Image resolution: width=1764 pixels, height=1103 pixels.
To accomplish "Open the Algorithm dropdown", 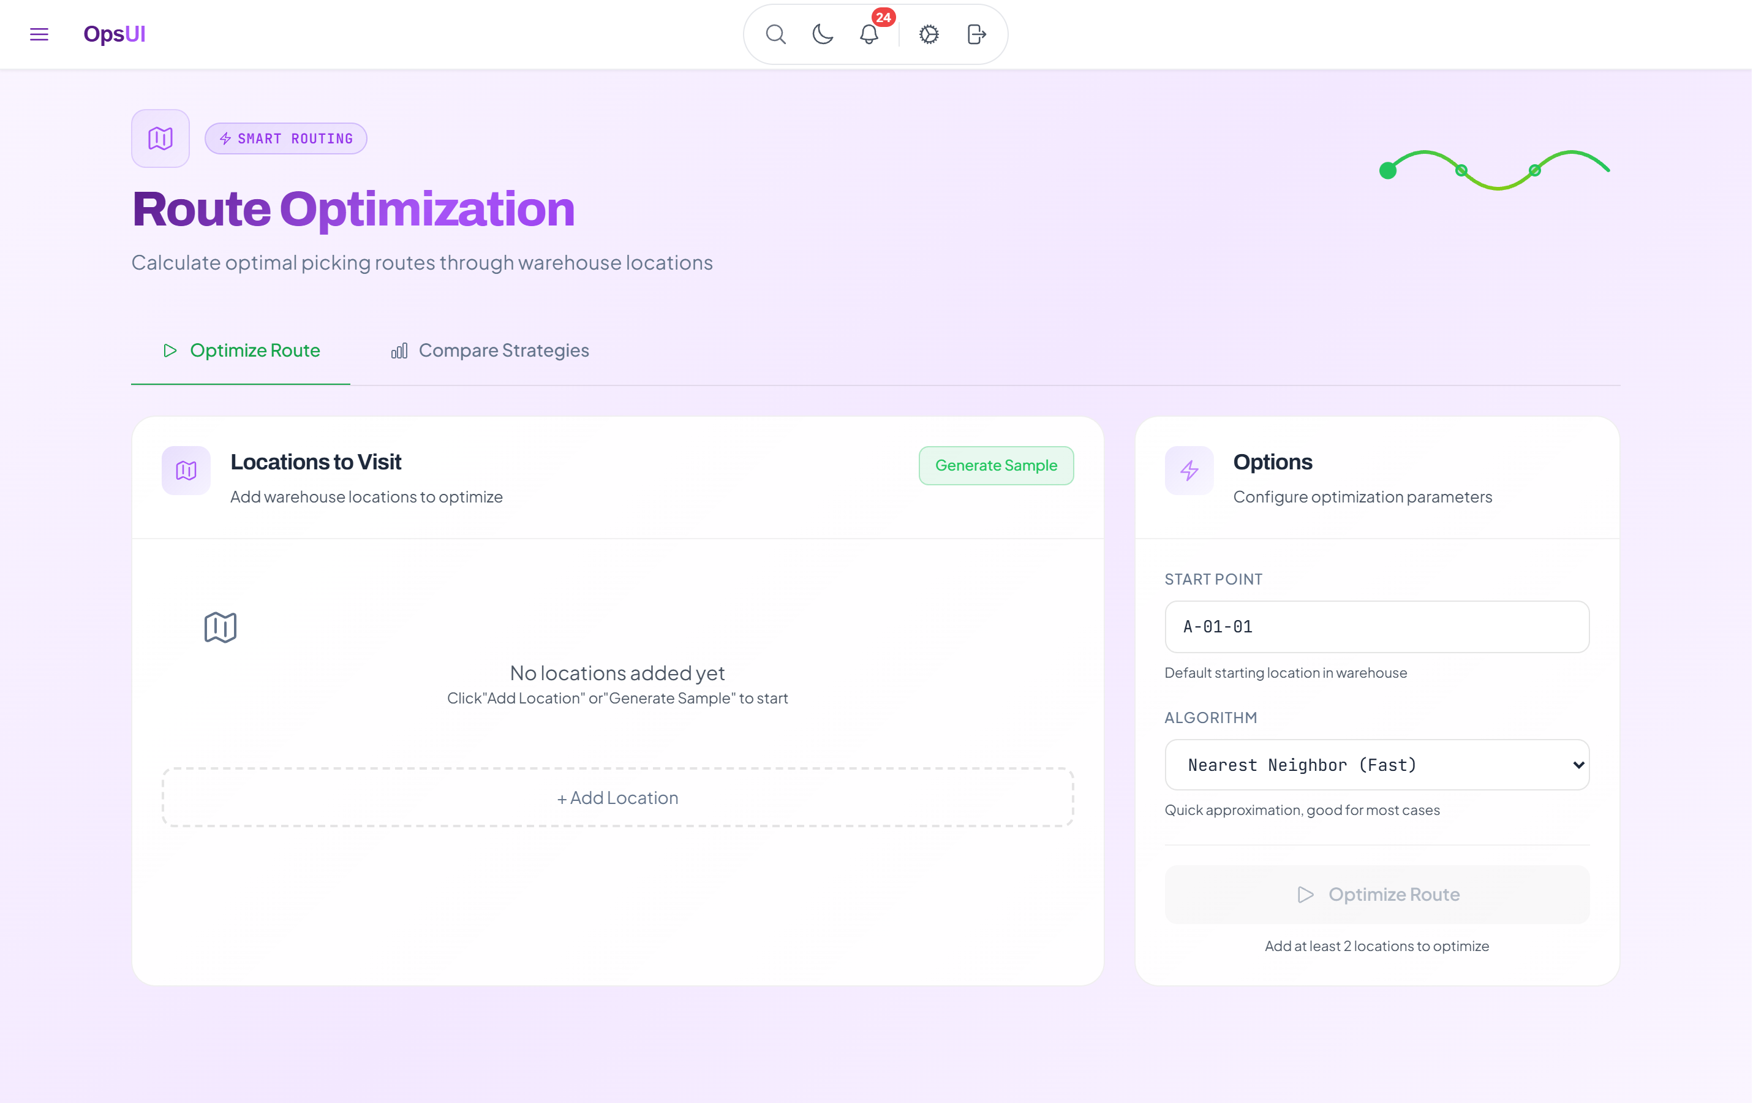I will 1376,765.
